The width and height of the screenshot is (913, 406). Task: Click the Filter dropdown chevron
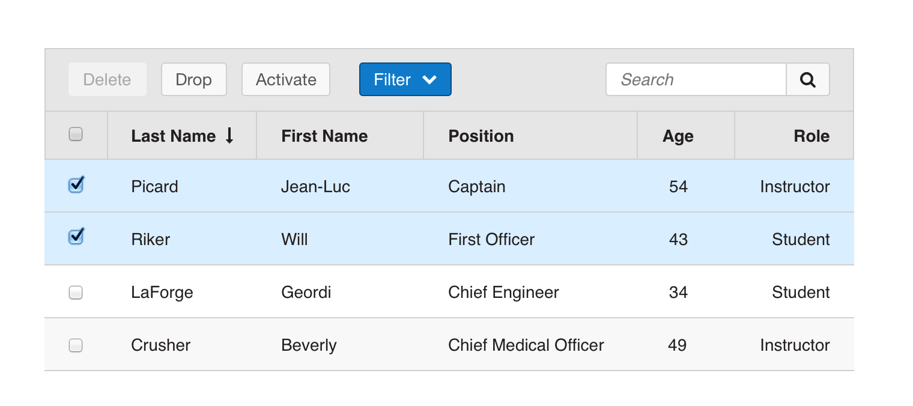429,80
